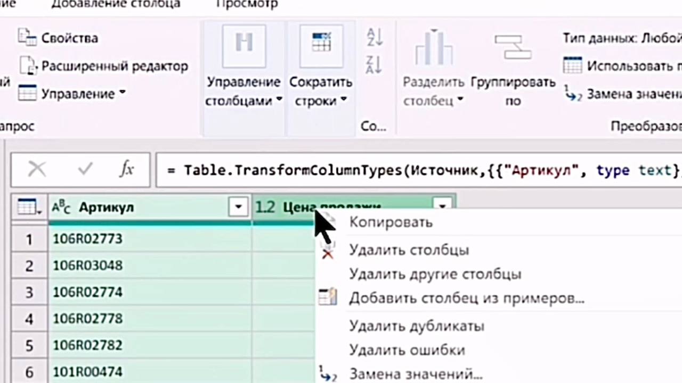Choose Удалить дубликаты from the menu
The image size is (682, 383).
click(x=416, y=326)
